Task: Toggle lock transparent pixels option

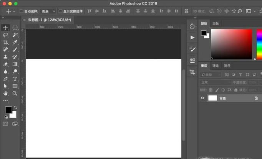Action: point(211,90)
